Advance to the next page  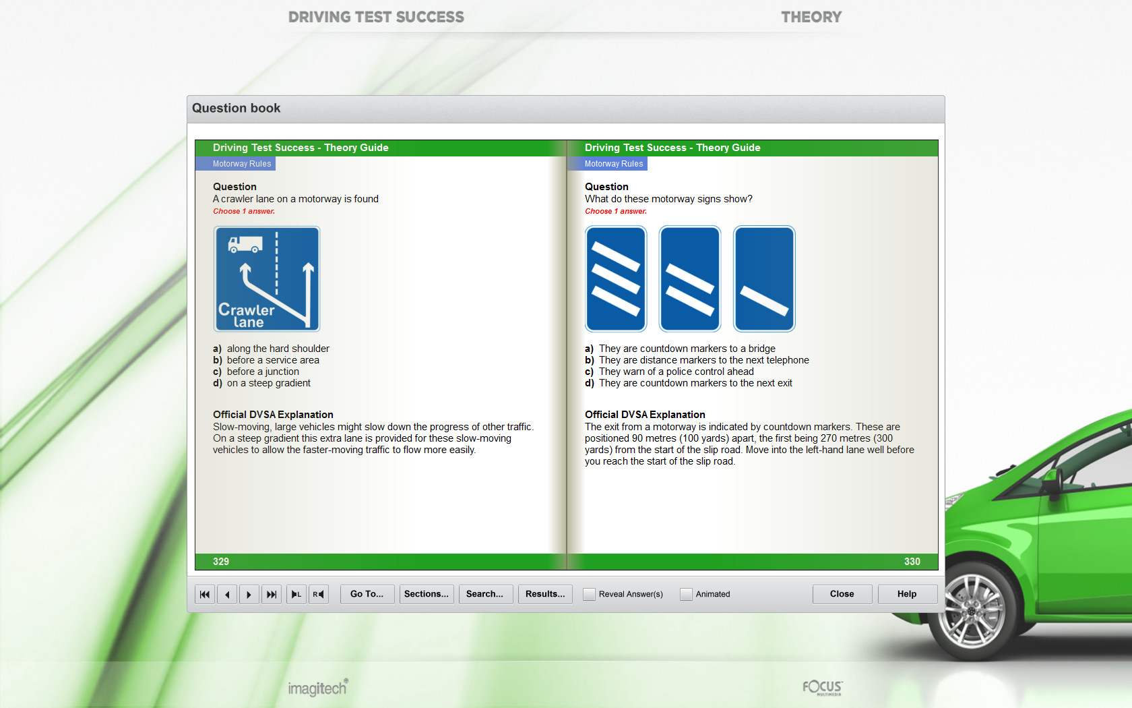click(x=249, y=594)
